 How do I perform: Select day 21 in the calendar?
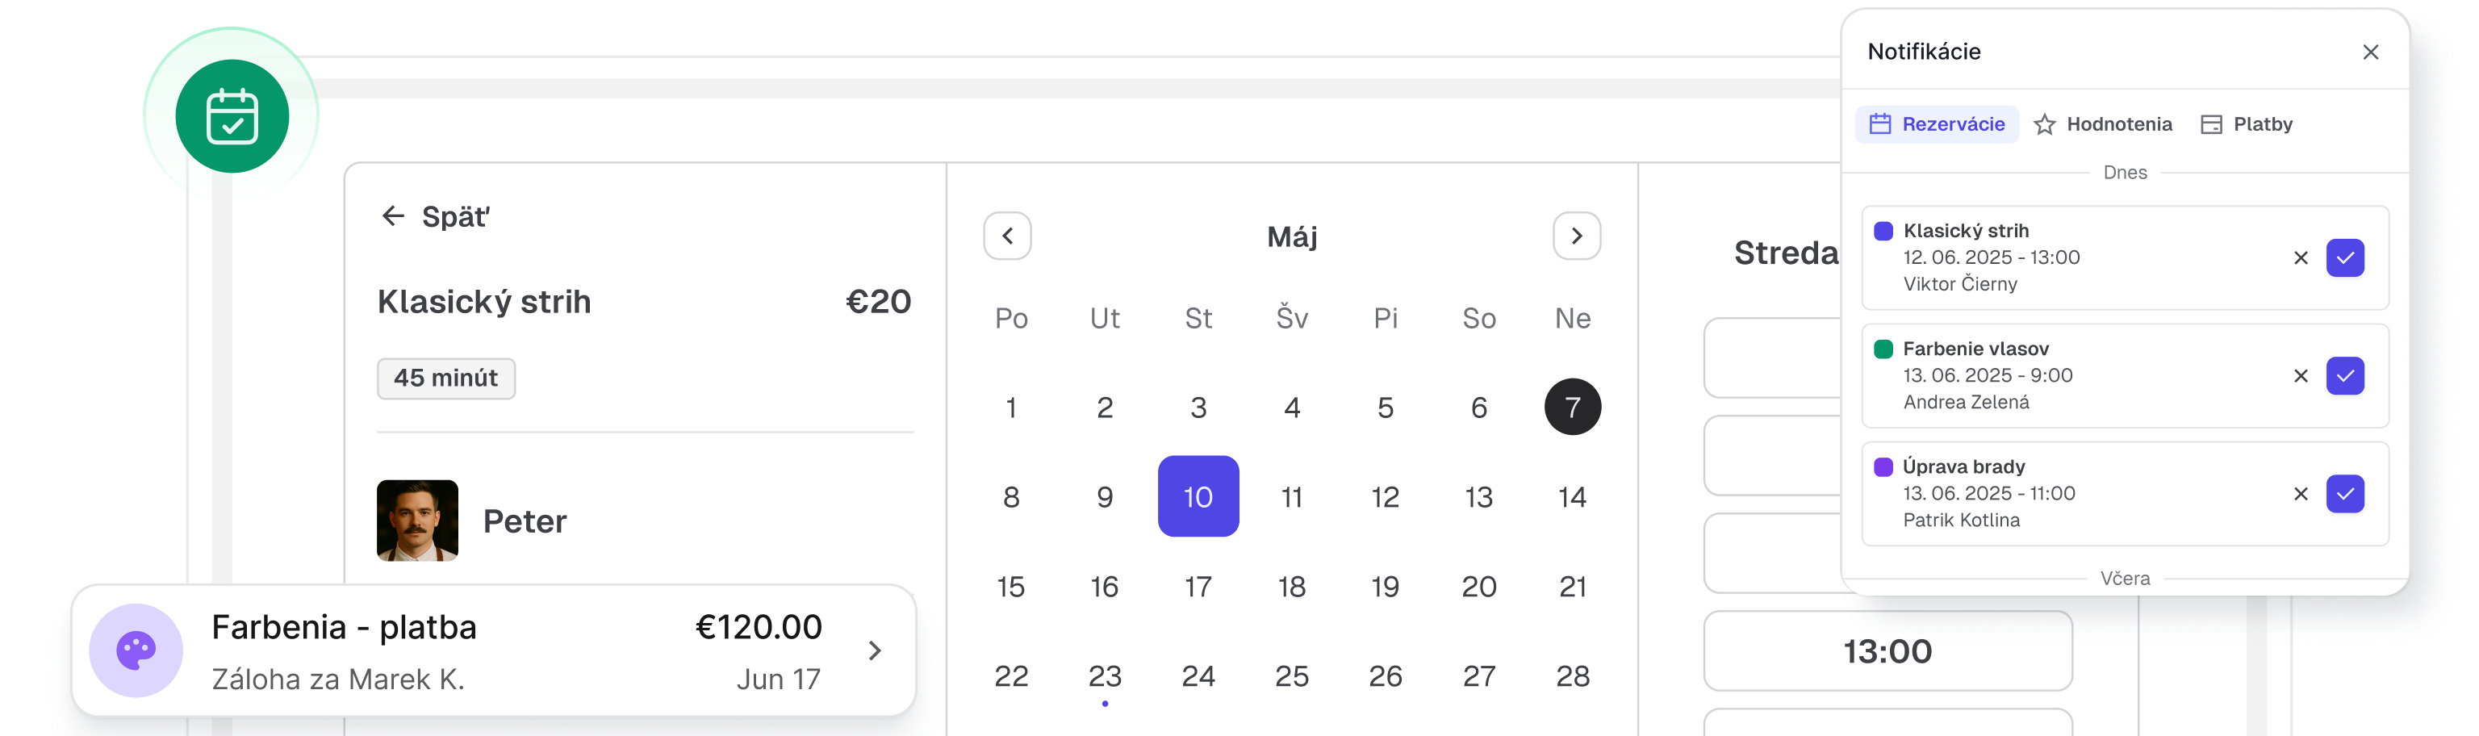(1573, 587)
